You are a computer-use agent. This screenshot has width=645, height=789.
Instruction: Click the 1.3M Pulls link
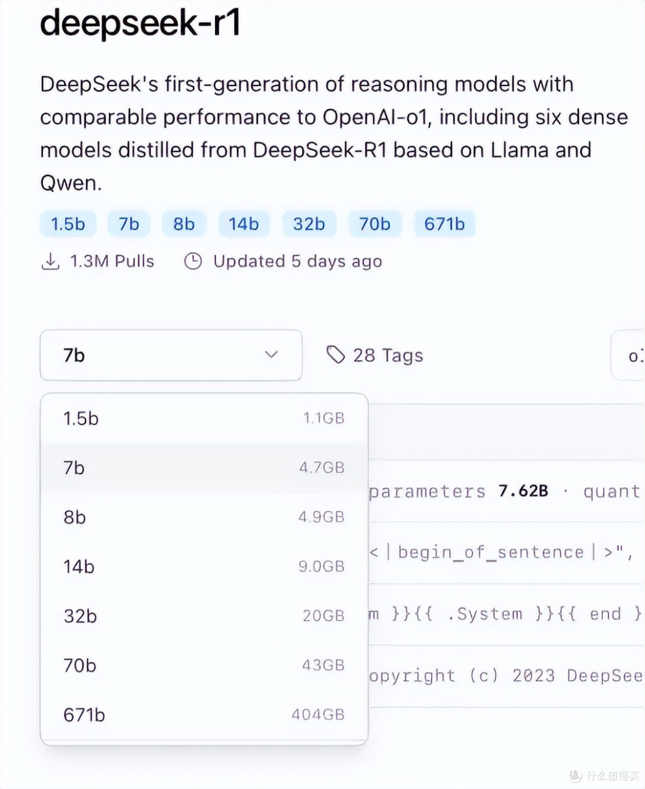(112, 260)
